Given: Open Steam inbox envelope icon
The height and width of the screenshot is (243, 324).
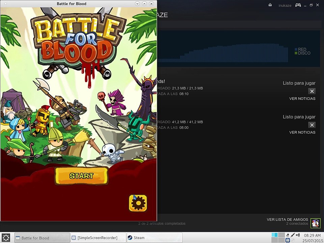Looking at the screenshot, I should point(270,5).
